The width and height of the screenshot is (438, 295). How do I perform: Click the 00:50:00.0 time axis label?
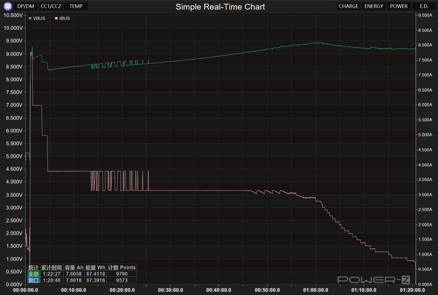(267, 290)
